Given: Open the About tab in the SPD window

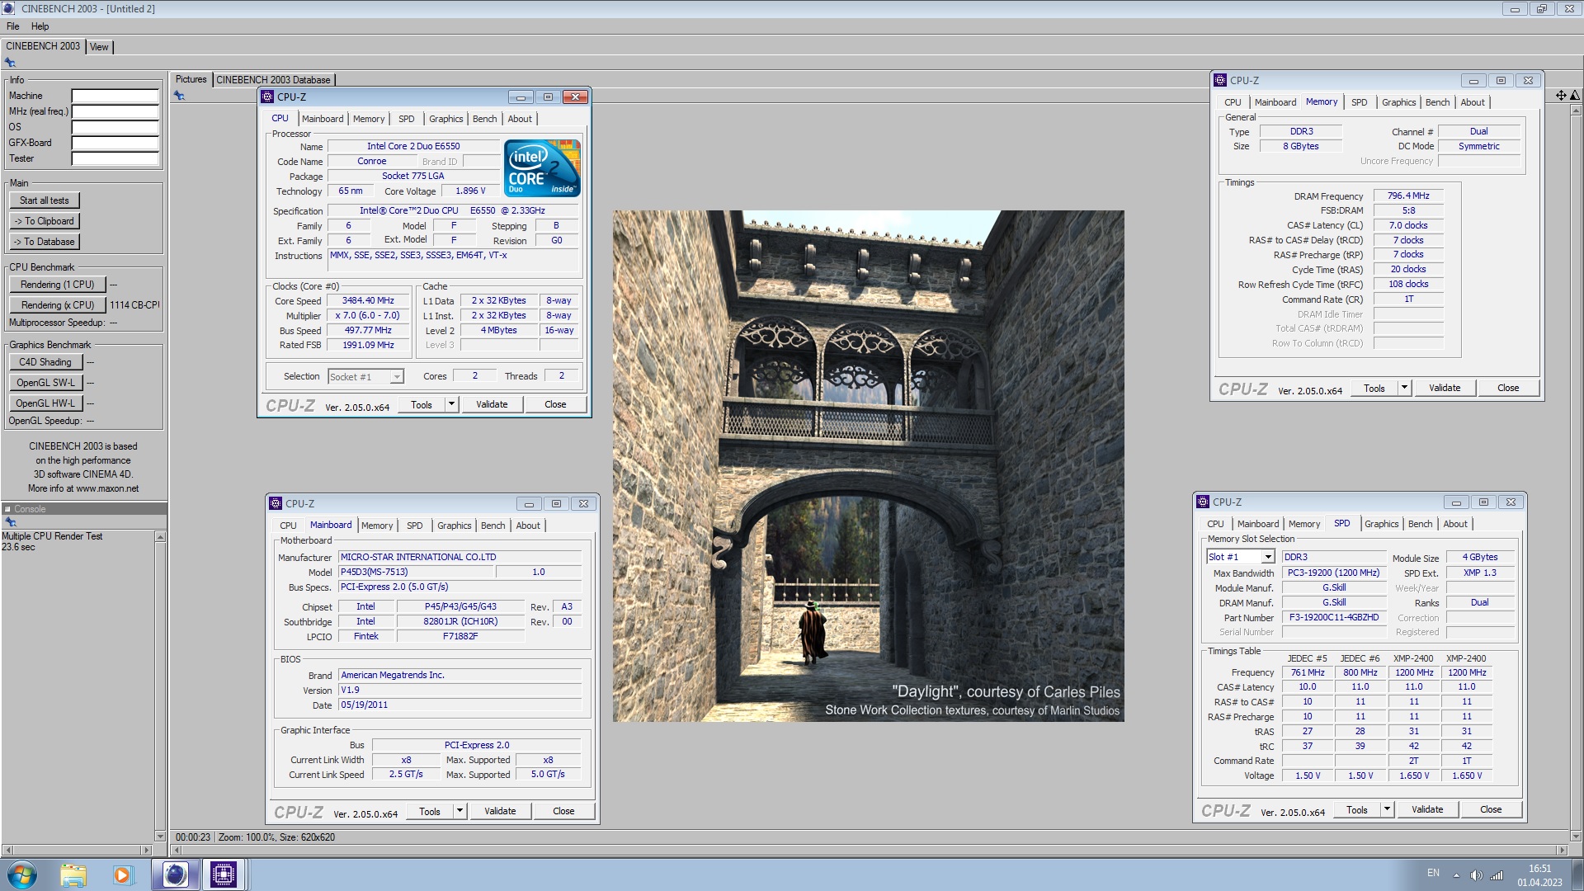Looking at the screenshot, I should [1455, 524].
